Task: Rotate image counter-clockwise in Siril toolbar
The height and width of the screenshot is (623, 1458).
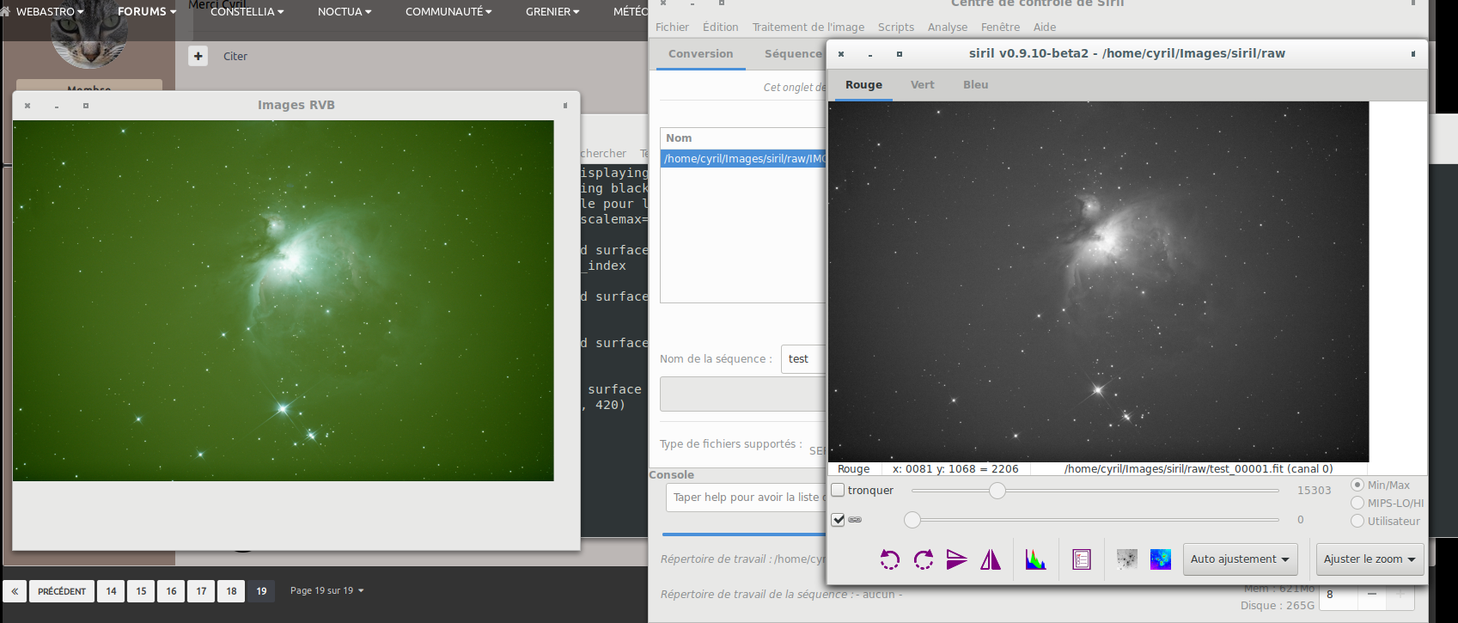Action: coord(889,559)
